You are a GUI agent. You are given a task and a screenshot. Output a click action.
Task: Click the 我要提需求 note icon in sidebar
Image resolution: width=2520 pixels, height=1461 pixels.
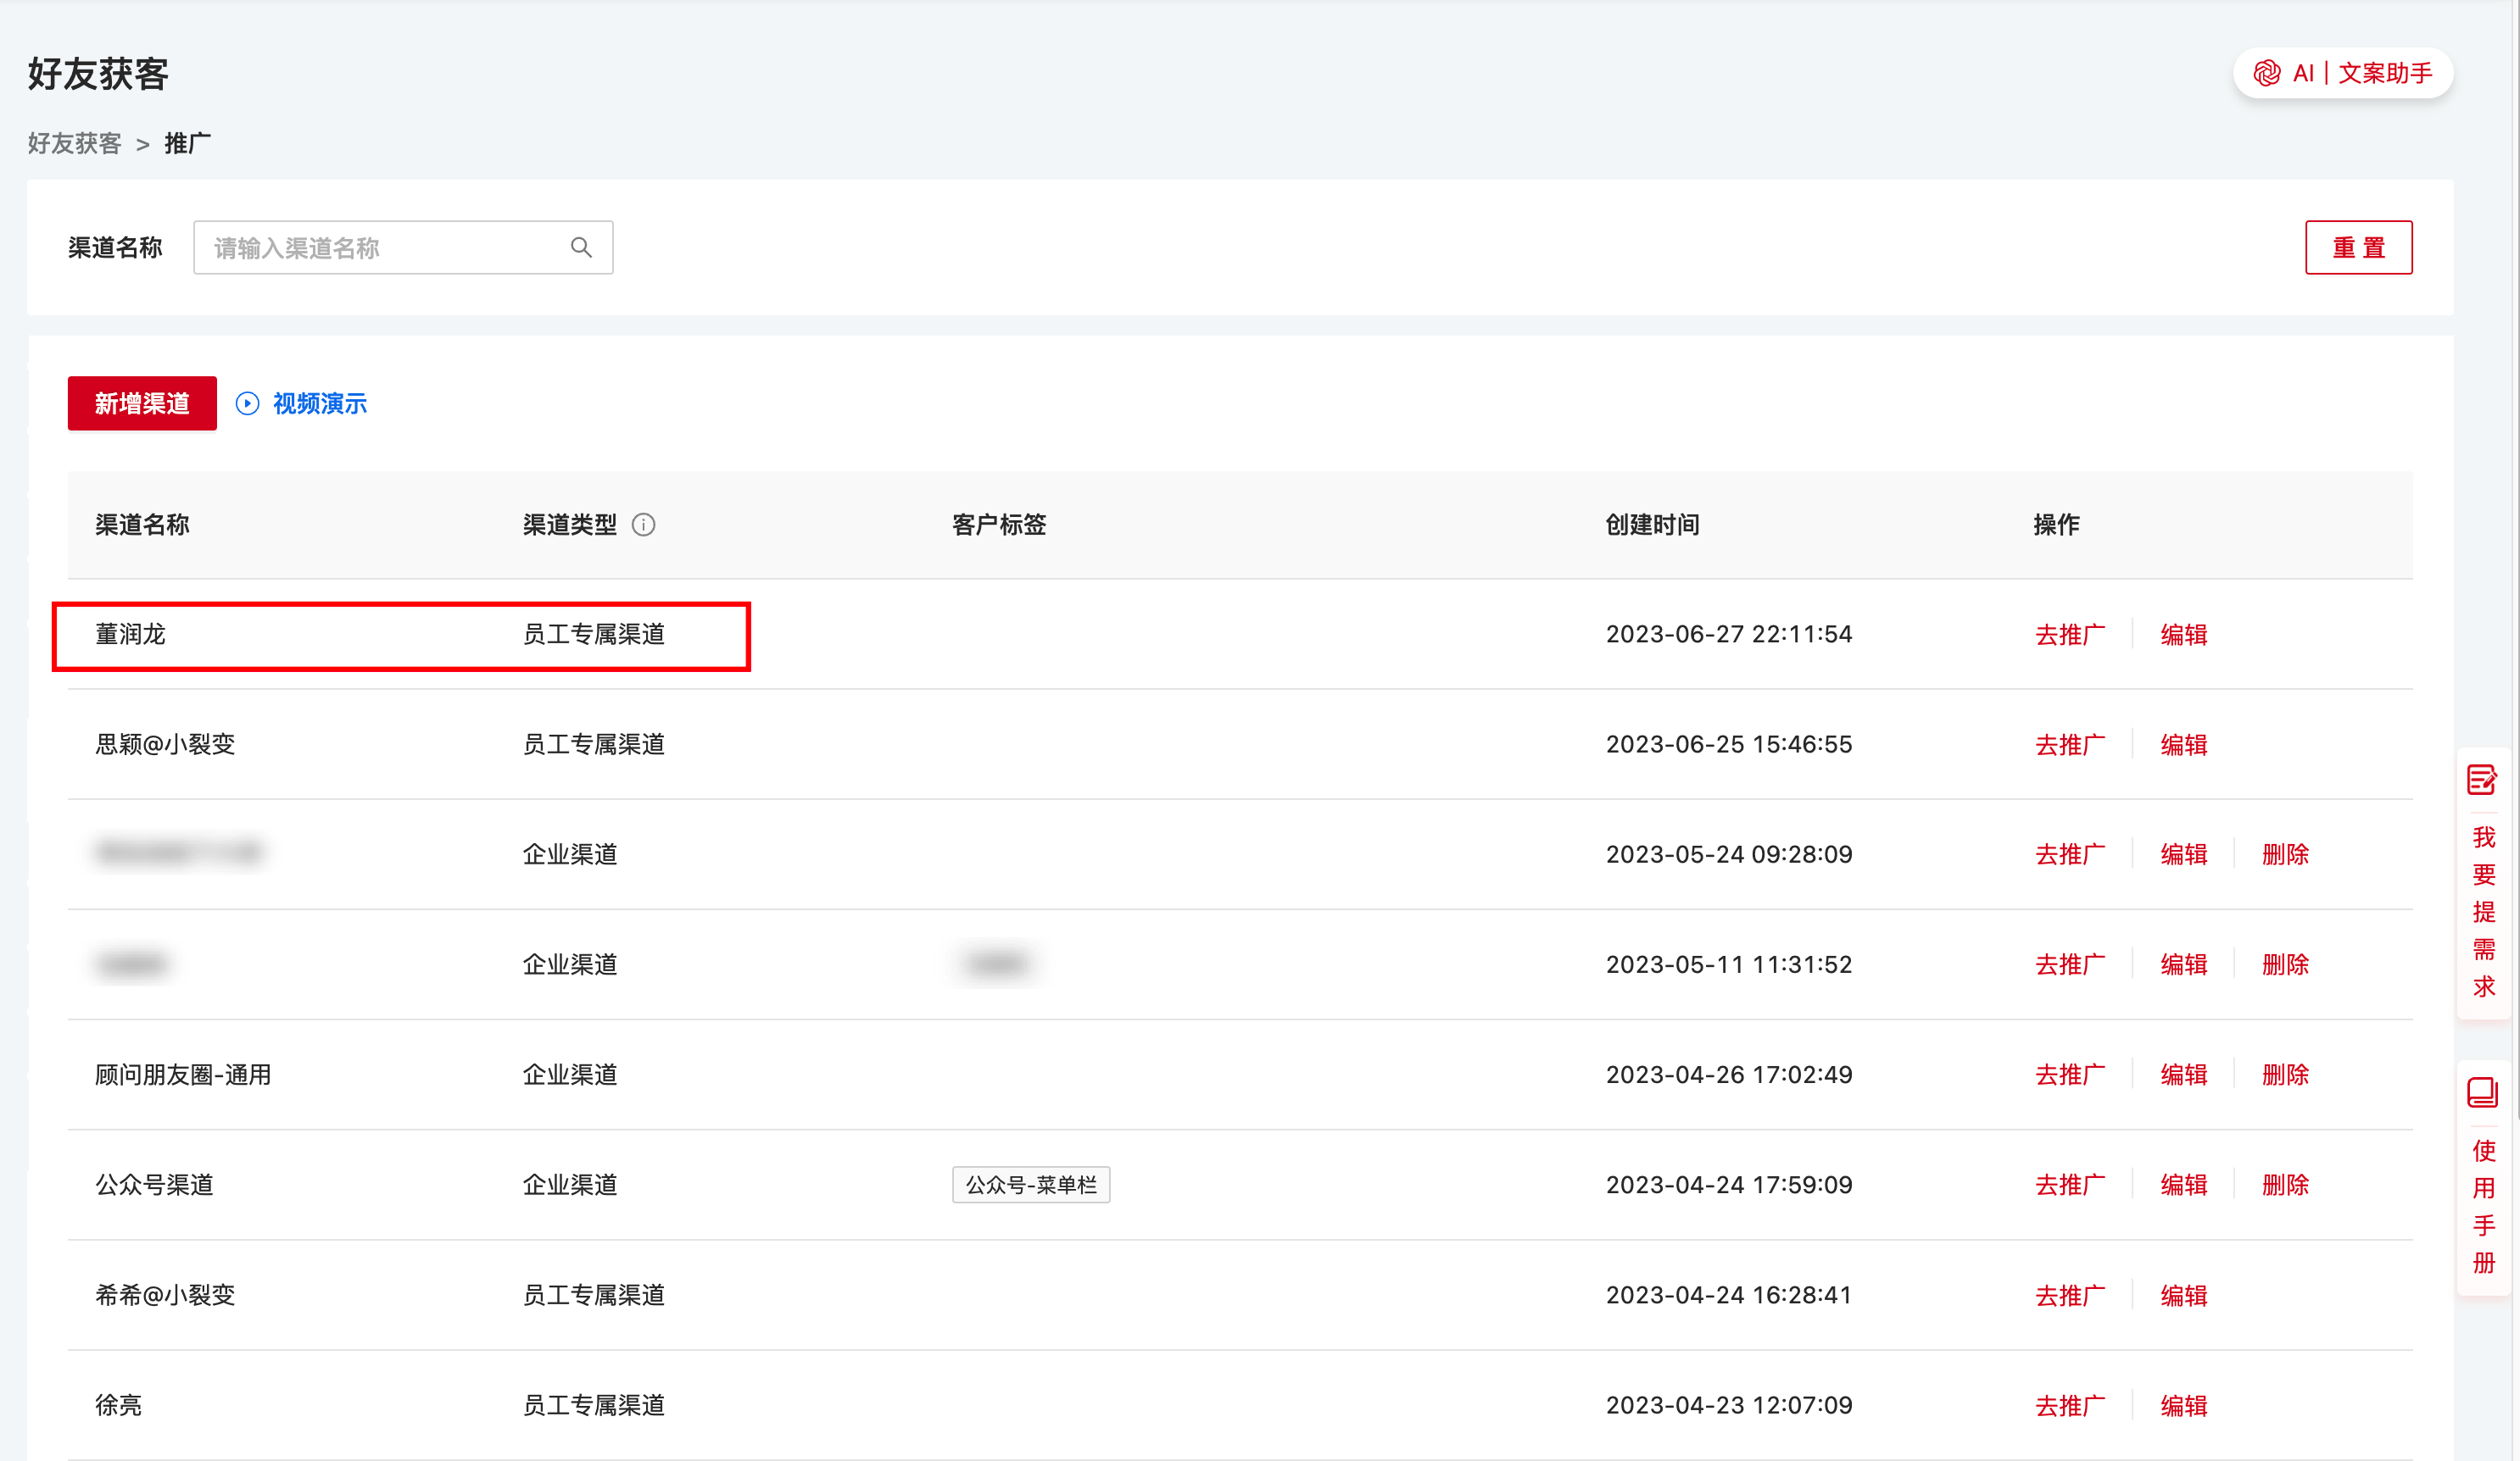point(2482,780)
